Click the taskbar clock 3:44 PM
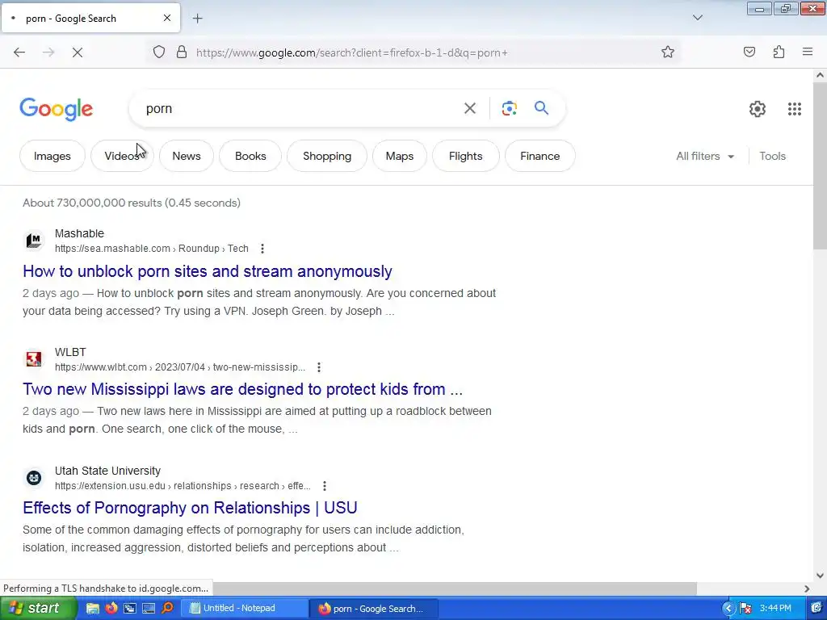The image size is (827, 620). (x=775, y=609)
